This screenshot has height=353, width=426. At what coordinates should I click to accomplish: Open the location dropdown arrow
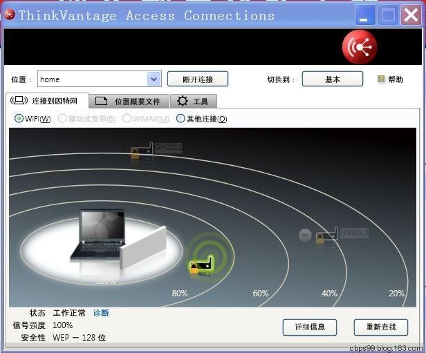pos(154,79)
